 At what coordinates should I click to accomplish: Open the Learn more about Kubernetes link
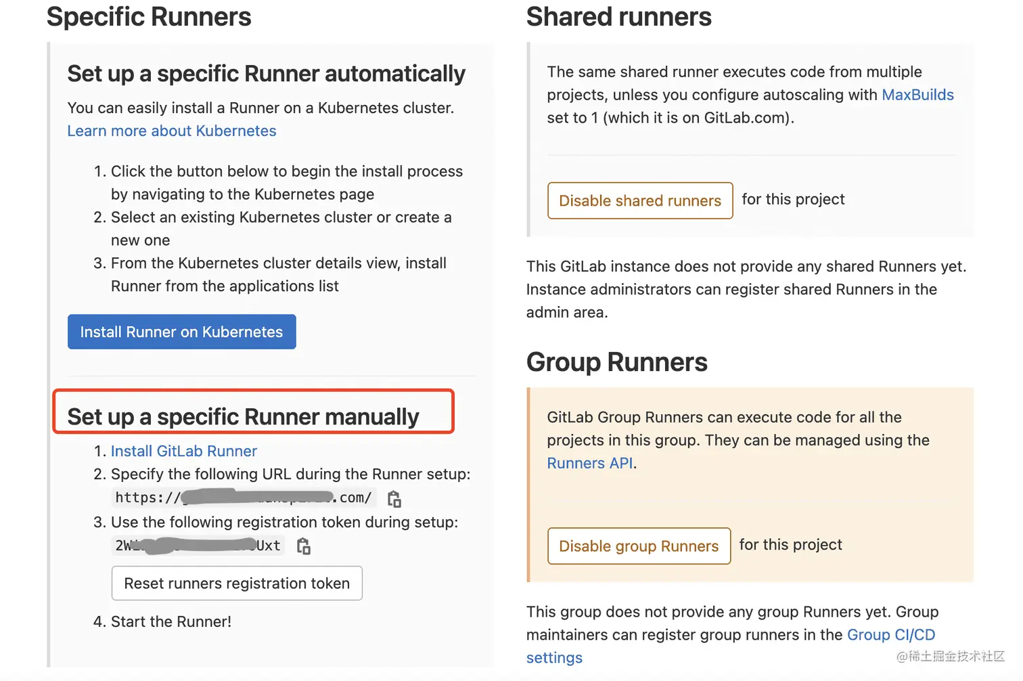click(172, 131)
